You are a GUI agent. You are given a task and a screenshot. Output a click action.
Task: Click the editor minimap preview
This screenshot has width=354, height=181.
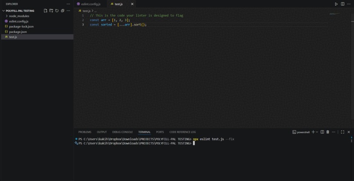click(x=335, y=14)
